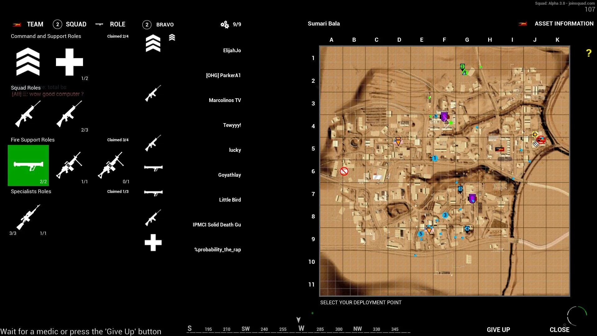Click the blue squad 4 pin in G9

tap(467, 229)
